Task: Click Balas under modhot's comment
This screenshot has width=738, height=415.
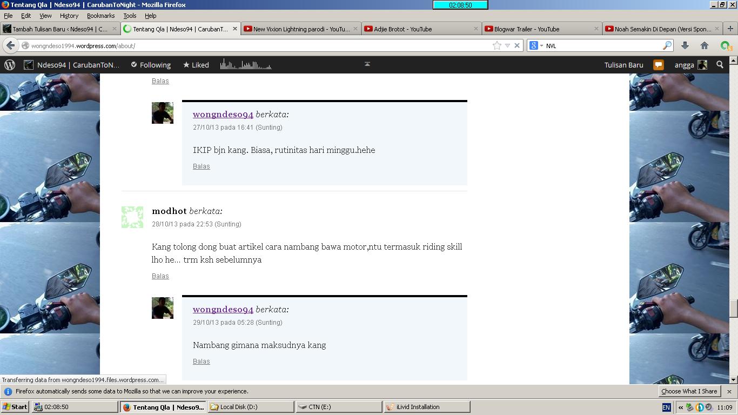Action: pyautogui.click(x=160, y=276)
